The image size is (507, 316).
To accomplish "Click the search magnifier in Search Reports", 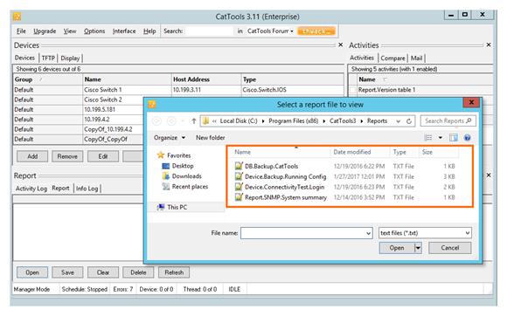I will pos(469,120).
